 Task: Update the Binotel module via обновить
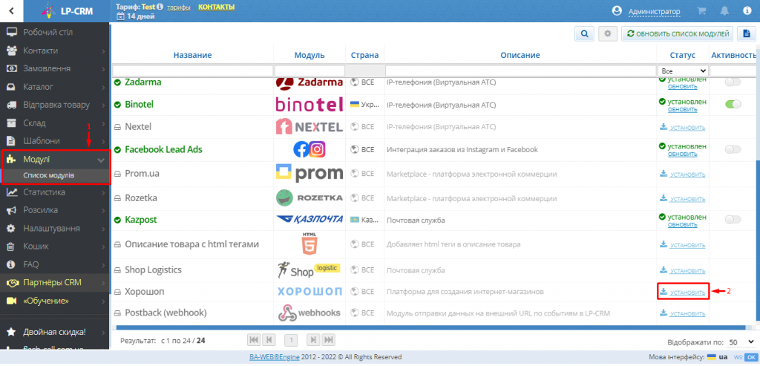683,110
